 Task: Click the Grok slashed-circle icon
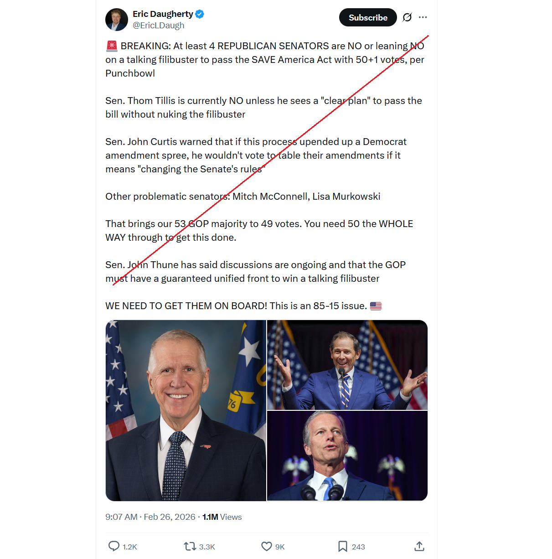click(x=407, y=17)
